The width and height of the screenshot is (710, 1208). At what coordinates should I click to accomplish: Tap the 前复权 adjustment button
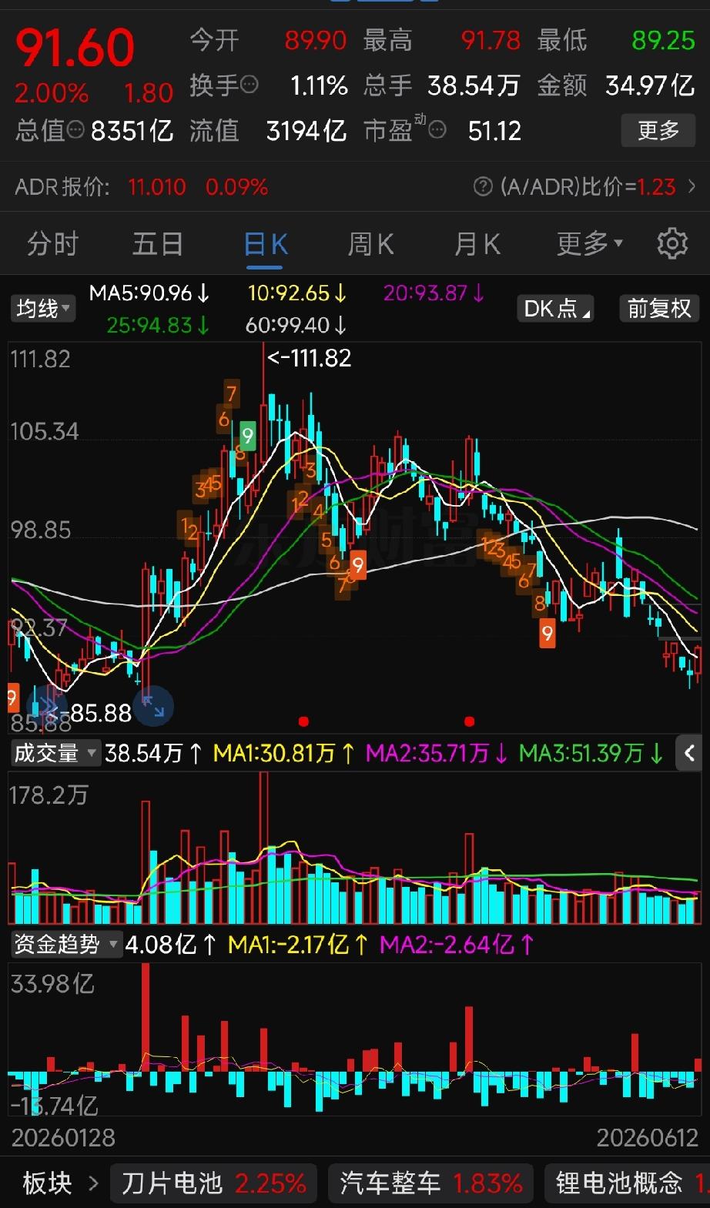[659, 309]
